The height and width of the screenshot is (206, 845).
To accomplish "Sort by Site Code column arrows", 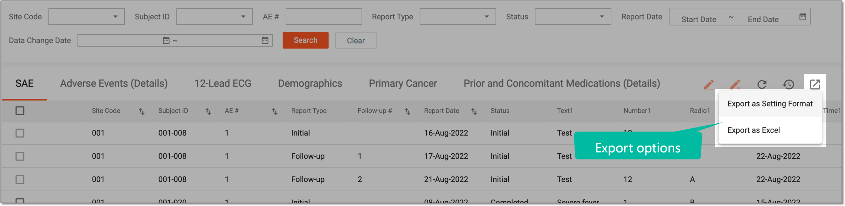I will coord(142,111).
